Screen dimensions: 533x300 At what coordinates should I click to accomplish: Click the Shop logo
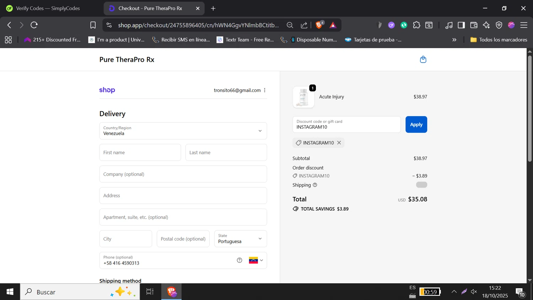(x=107, y=90)
